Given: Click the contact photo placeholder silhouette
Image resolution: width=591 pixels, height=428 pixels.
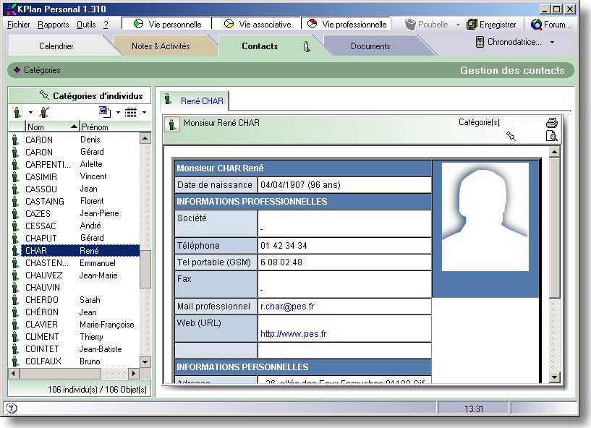Looking at the screenshot, I should click(485, 217).
